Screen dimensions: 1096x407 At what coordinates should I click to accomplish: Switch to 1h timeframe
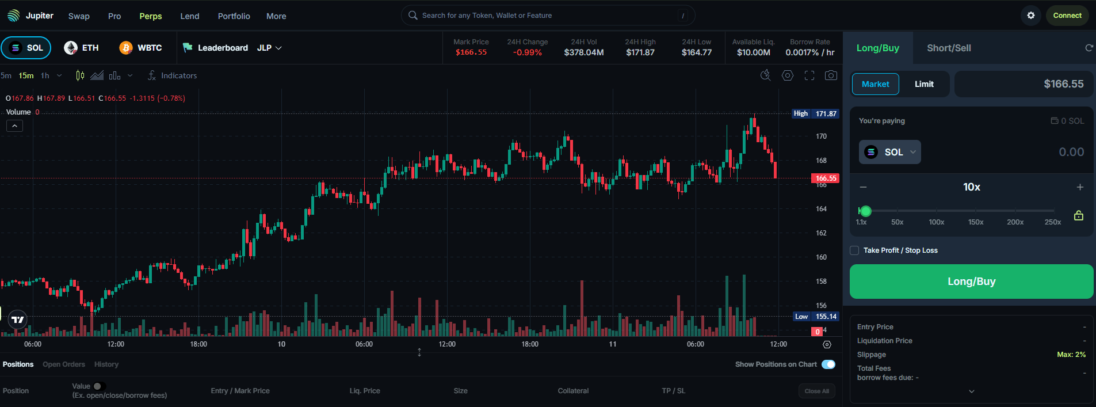coord(45,75)
